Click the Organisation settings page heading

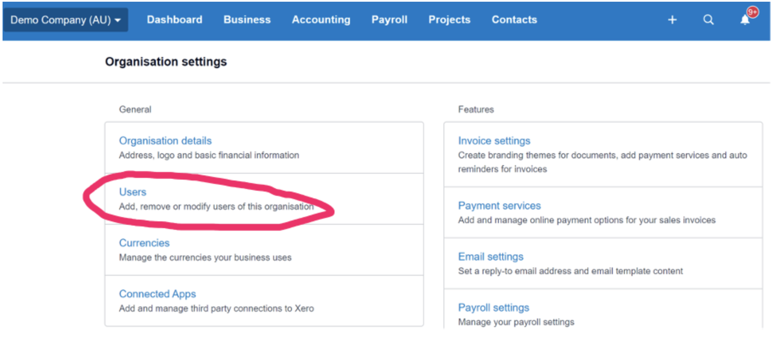166,62
